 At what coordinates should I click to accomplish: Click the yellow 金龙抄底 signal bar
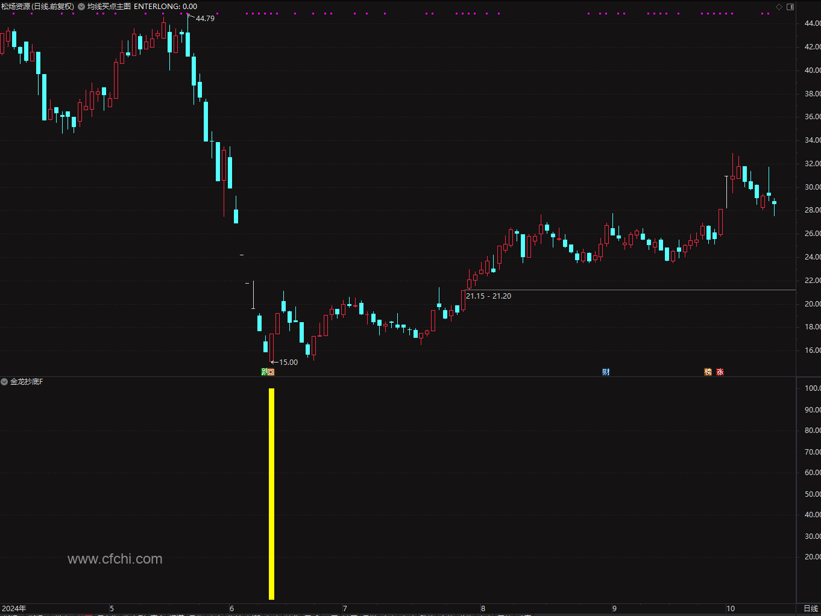point(271,494)
